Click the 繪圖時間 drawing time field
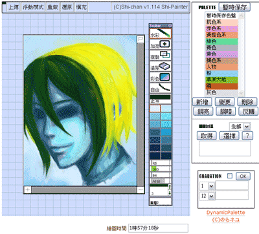The image size is (259, 234). click(158, 228)
